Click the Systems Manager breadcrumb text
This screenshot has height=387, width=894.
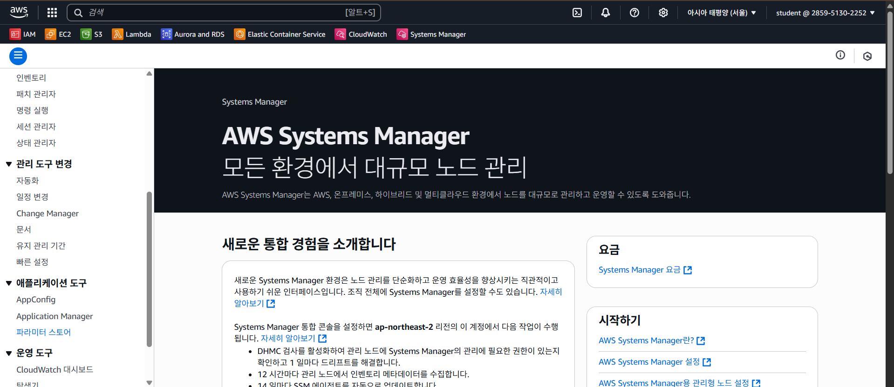tap(254, 102)
